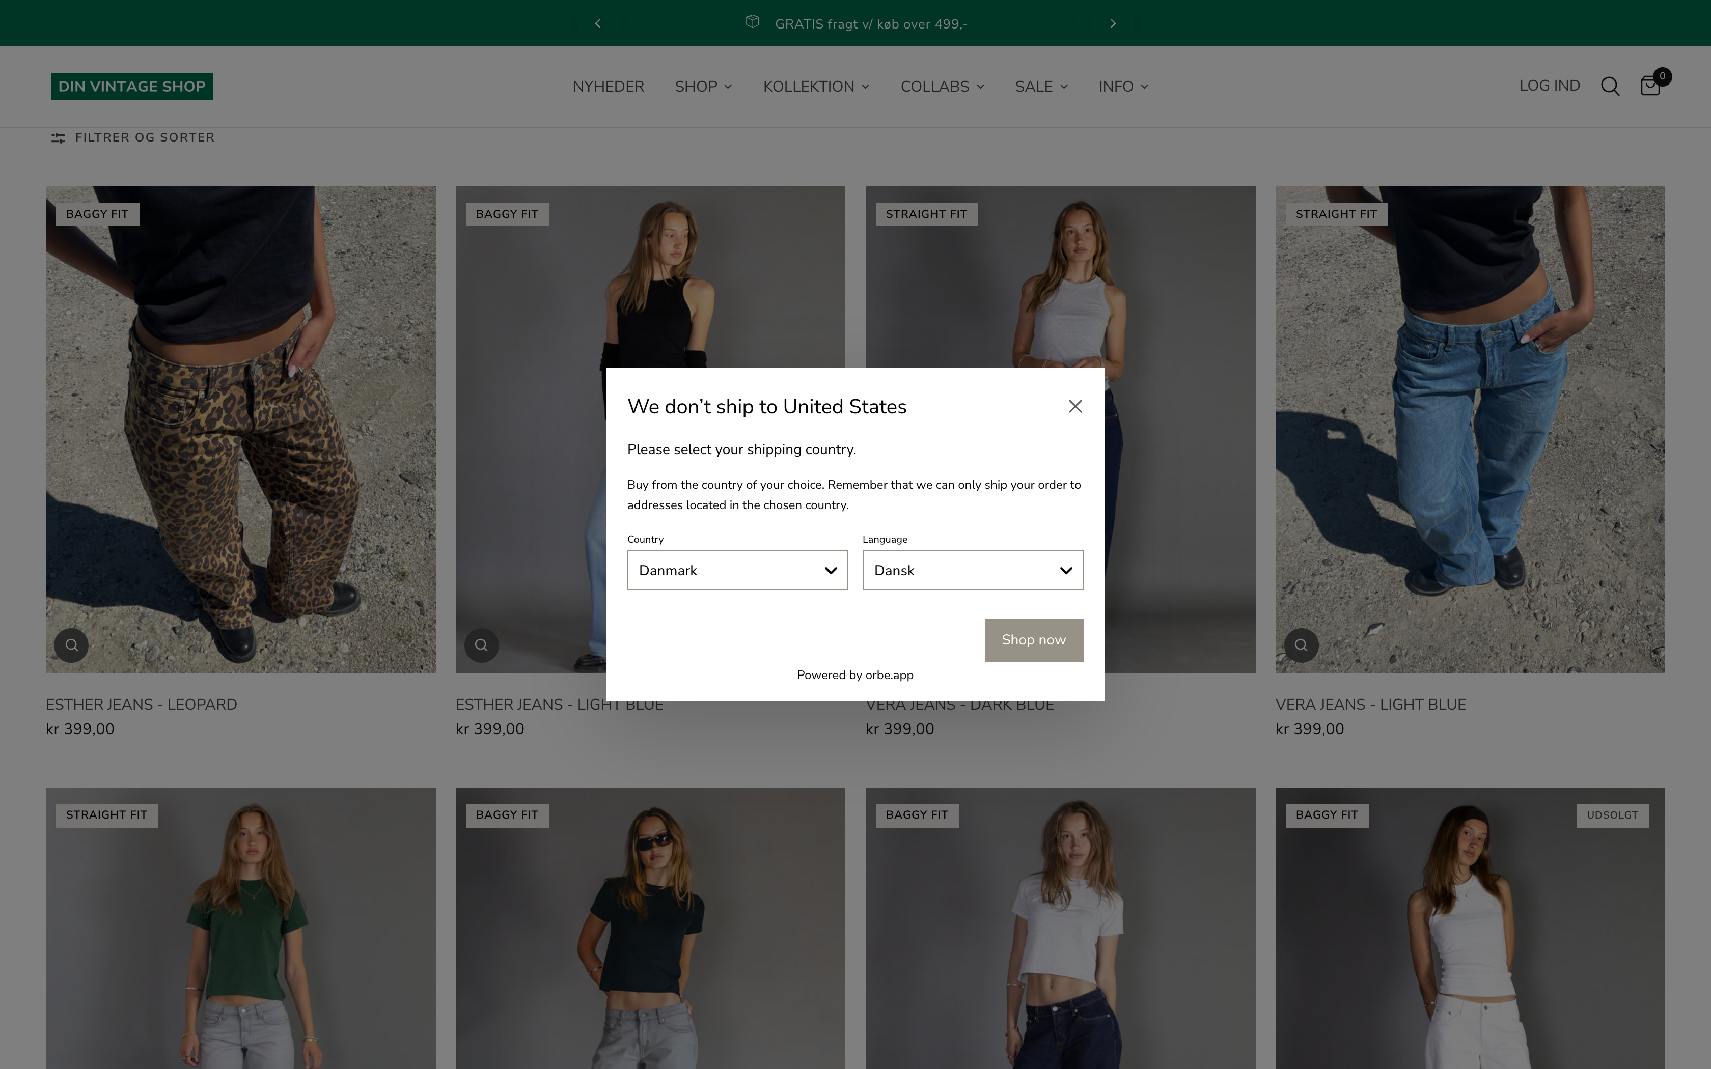The width and height of the screenshot is (1711, 1069).
Task: Click the Shop now button
Action: click(x=1033, y=639)
